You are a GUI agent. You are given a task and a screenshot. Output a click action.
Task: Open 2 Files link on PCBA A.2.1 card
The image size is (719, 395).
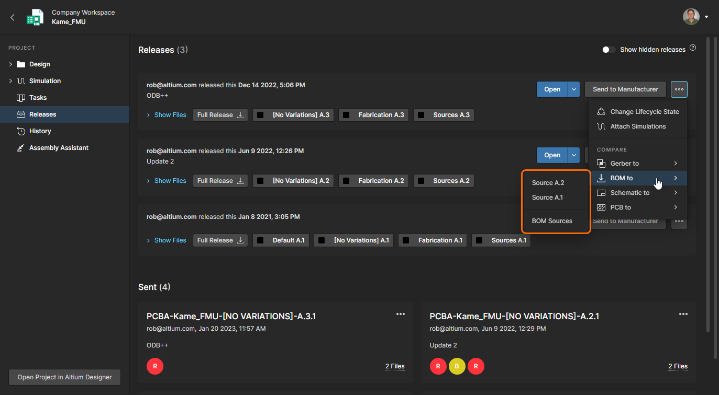point(678,366)
